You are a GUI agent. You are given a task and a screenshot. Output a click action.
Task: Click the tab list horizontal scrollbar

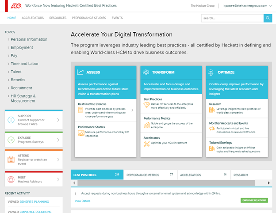click(x=166, y=183)
